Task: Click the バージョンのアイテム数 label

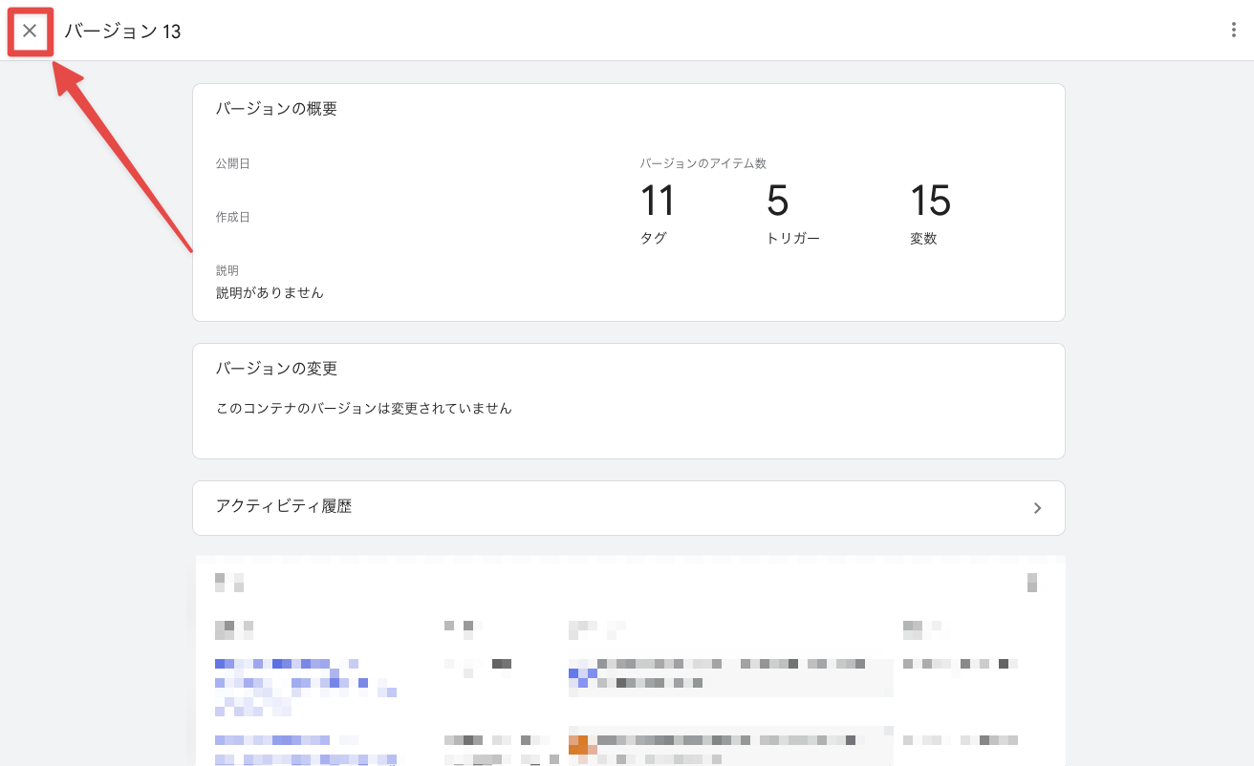Action: pyautogui.click(x=703, y=164)
